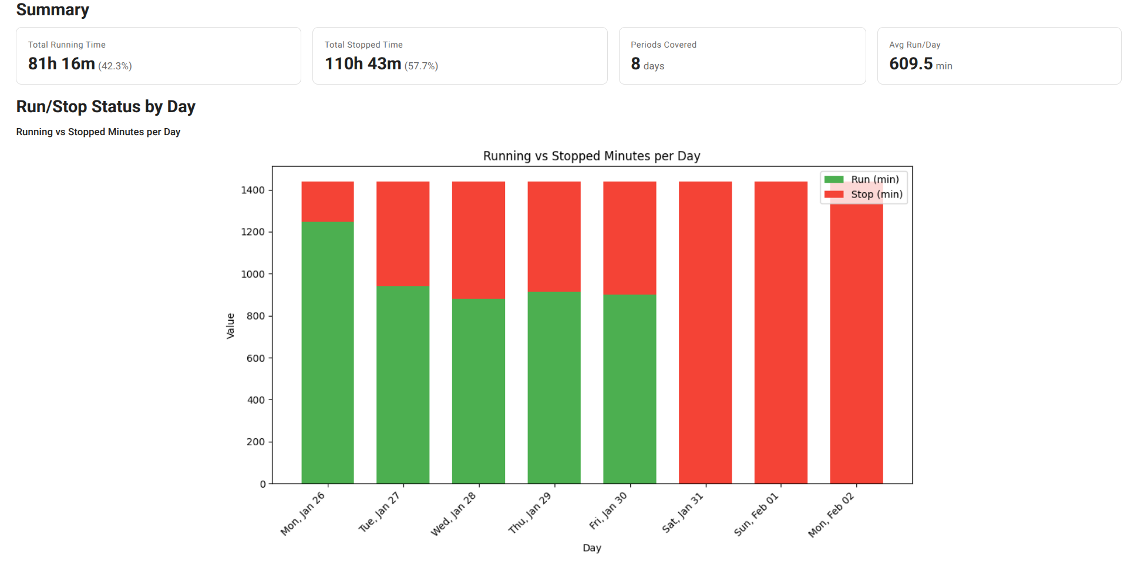Click the red stop segment for Mon, Jan 26
The width and height of the screenshot is (1134, 574).
[327, 202]
